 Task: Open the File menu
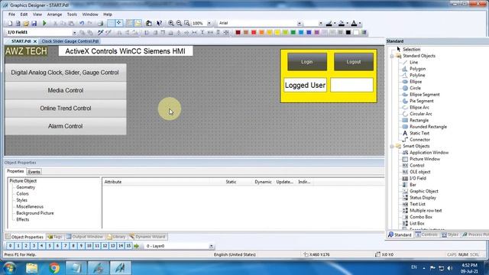[x=11, y=15]
